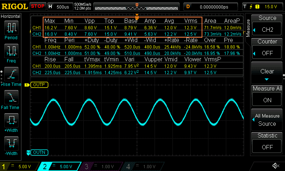Expand the Clear submenu

pos(267,73)
